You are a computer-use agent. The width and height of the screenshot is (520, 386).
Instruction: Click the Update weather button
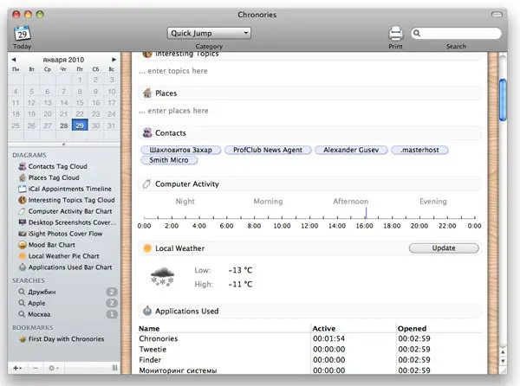(x=444, y=248)
